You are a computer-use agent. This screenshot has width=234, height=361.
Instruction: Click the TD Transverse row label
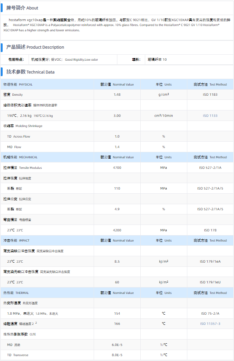point(18,355)
